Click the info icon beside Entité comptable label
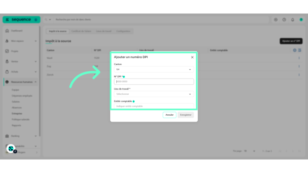Image resolution: width=308 pixels, height=173 pixels. (x=134, y=101)
